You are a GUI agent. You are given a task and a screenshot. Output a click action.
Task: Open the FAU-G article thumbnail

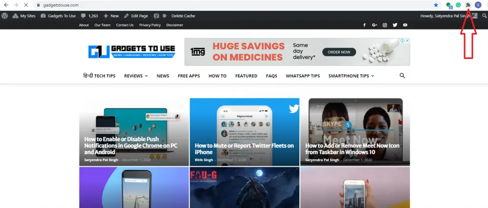[x=244, y=188]
